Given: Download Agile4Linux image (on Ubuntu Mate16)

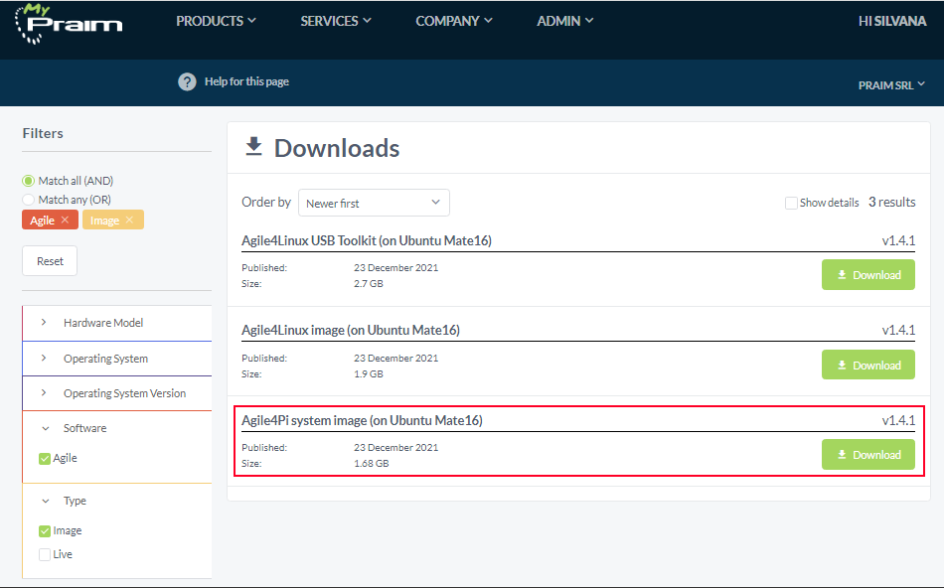Looking at the screenshot, I should pyautogui.click(x=868, y=366).
